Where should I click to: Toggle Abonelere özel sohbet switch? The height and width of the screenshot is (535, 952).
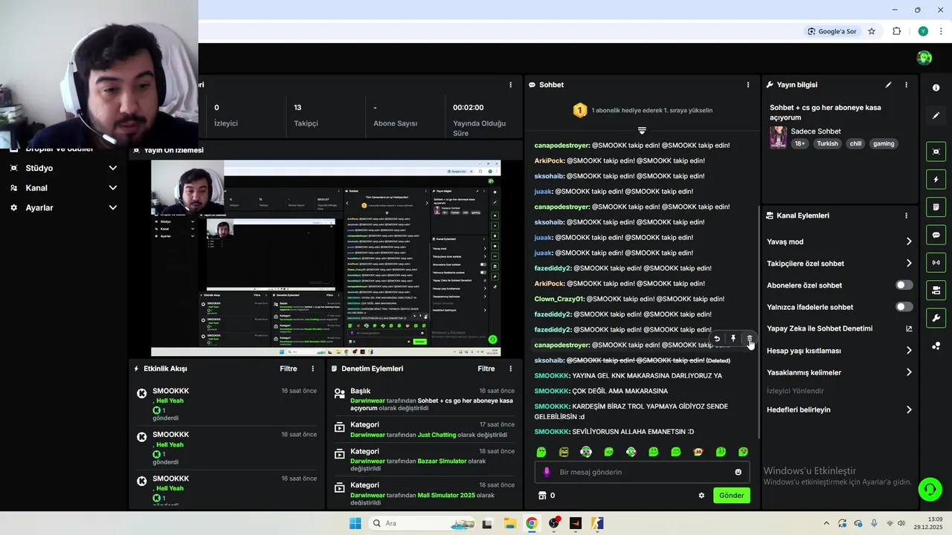click(904, 285)
